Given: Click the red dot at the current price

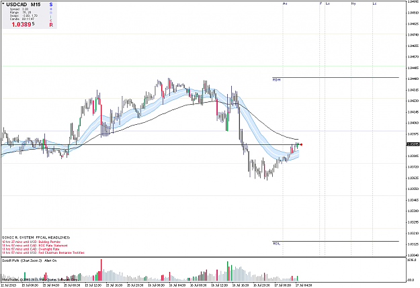Looking at the screenshot, I should 301,144.
